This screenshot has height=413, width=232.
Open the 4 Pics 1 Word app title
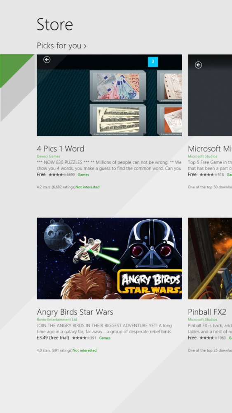point(61,149)
